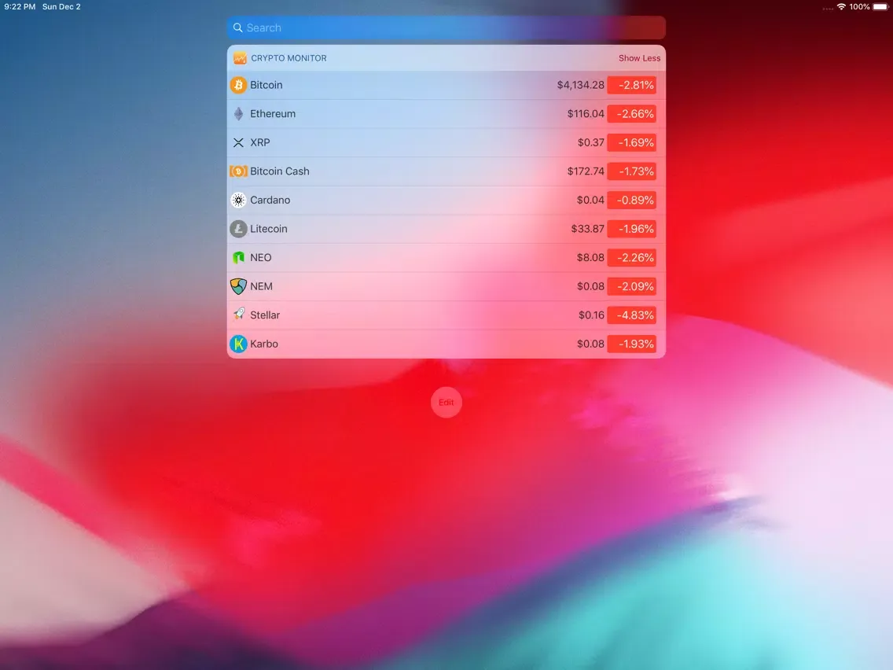This screenshot has width=893, height=670.
Task: Tap the $0.08 Karbo price
Action: pos(590,344)
